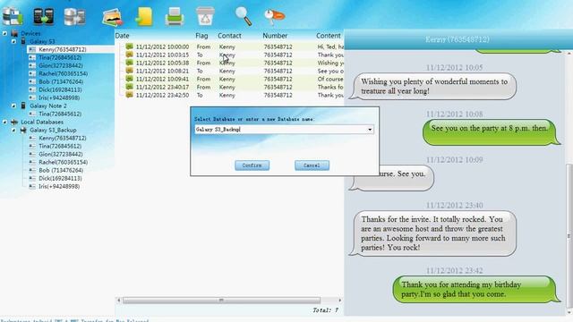Select Kenny(763548712) under Galaxy S3

click(x=63, y=49)
